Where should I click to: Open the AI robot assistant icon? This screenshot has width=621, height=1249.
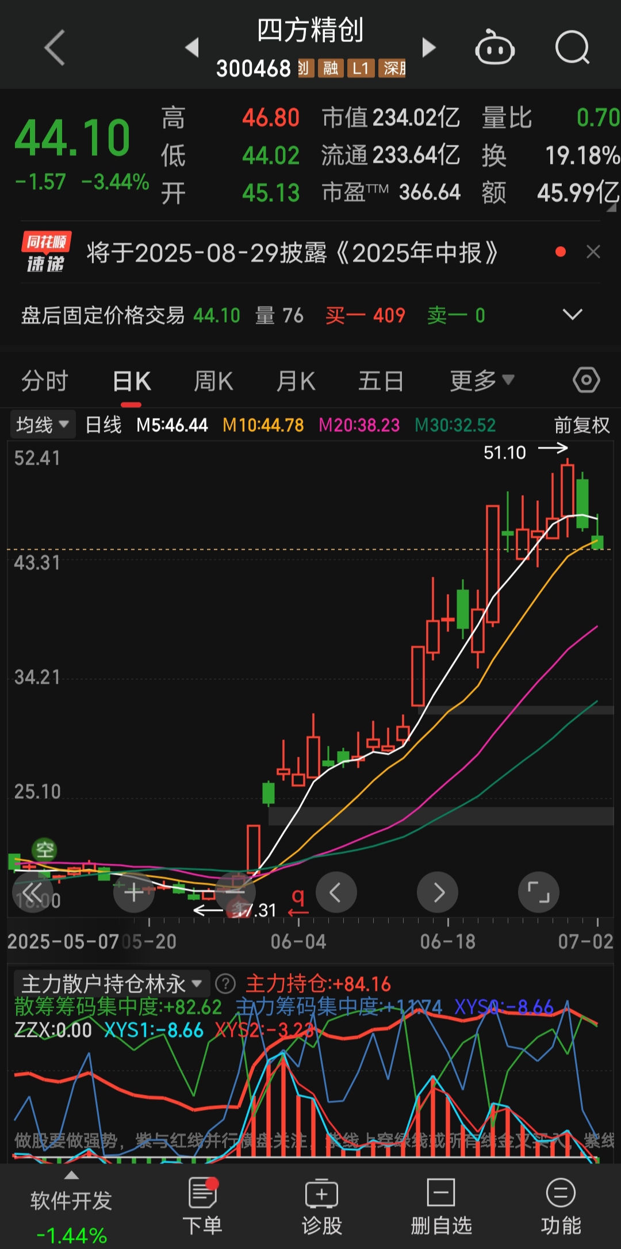click(x=494, y=47)
